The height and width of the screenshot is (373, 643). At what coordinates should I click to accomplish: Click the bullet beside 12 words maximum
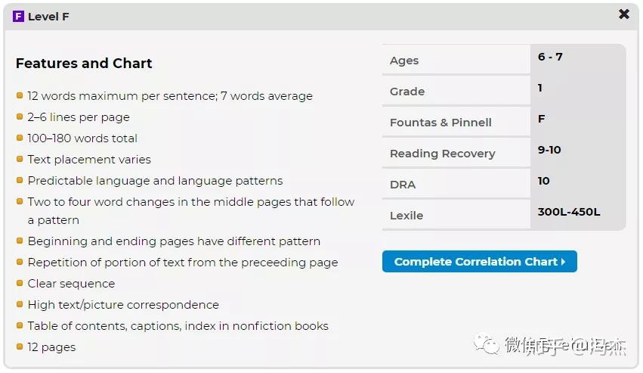click(20, 95)
